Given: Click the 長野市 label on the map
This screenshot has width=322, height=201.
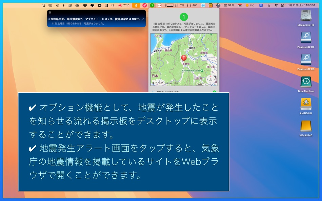Looking at the screenshot, I should coord(192,48).
